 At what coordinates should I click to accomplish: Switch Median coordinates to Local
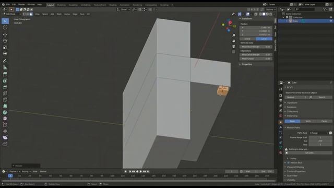click(x=264, y=39)
